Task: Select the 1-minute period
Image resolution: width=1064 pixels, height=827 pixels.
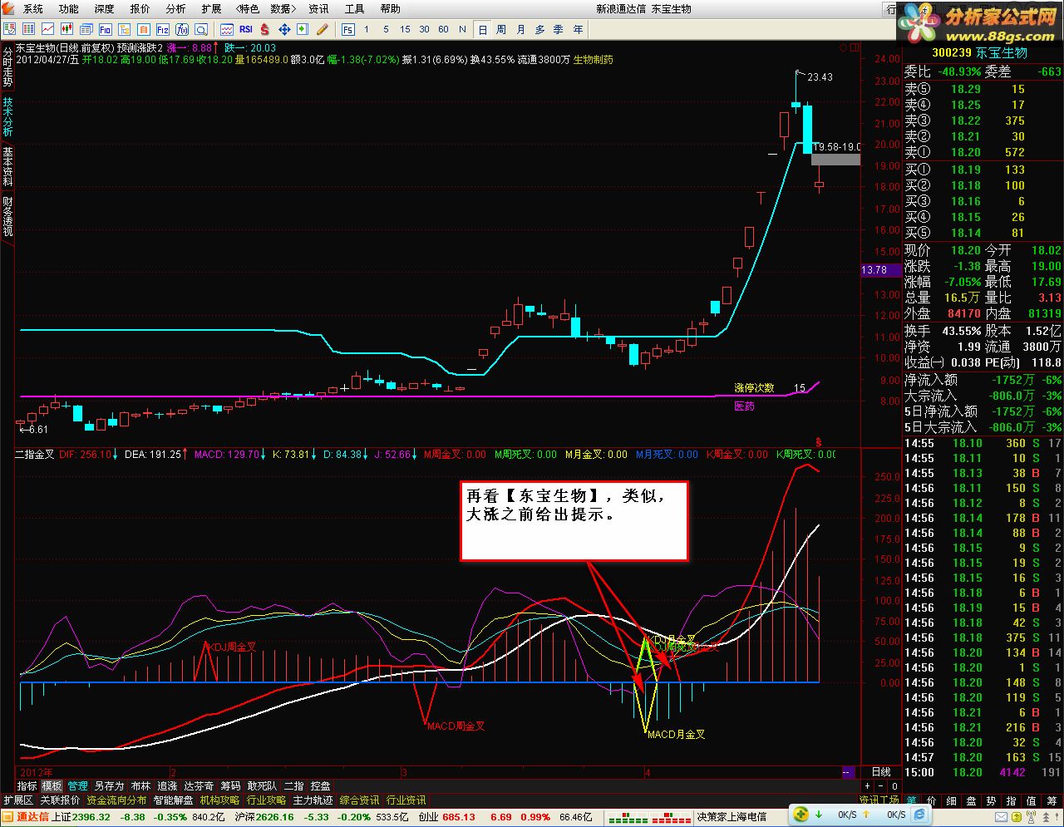Action: pyautogui.click(x=367, y=29)
